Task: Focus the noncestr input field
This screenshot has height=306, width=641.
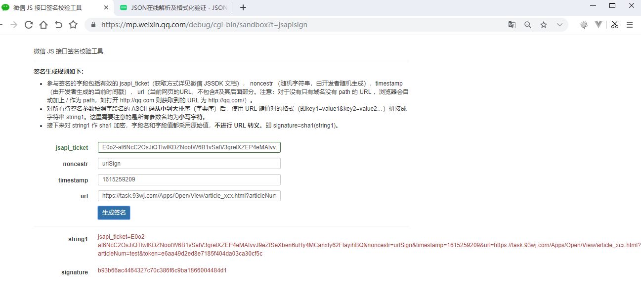Action: click(x=189, y=164)
